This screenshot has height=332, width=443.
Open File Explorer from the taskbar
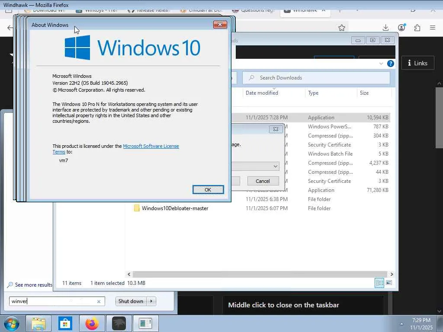tap(39, 323)
